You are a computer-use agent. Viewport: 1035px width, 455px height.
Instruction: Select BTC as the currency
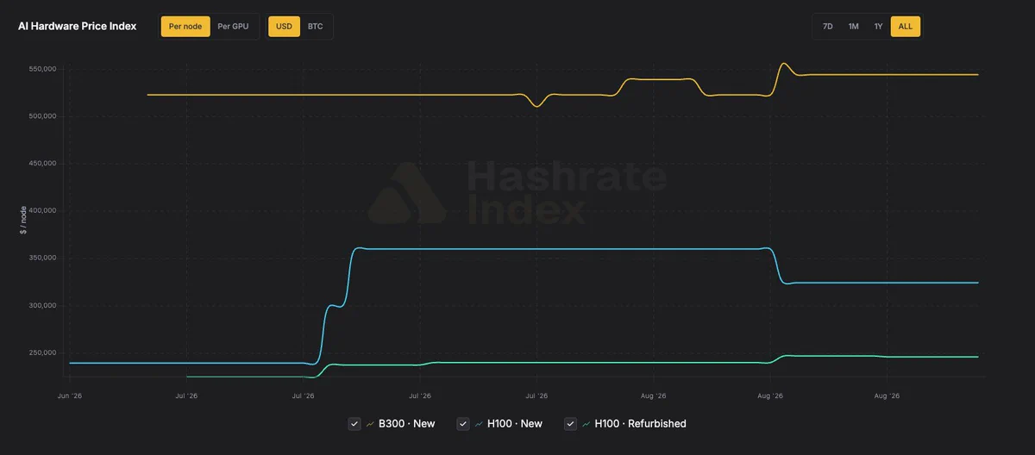pyautogui.click(x=316, y=27)
